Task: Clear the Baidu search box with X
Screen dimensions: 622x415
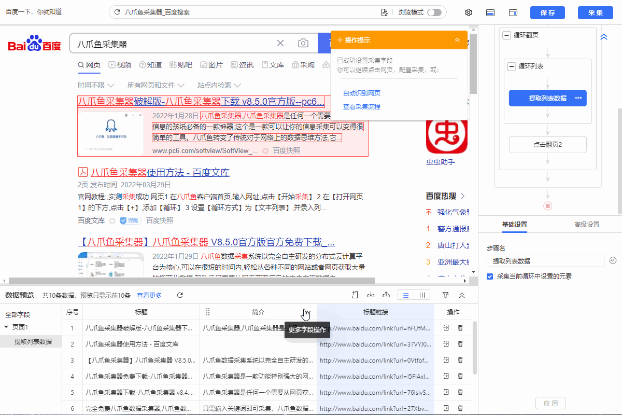Action: (280, 43)
